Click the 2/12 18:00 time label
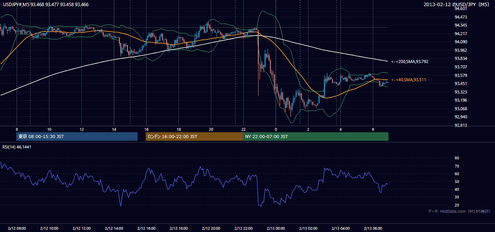Viewport: 495px width, 232px height. coord(179,229)
